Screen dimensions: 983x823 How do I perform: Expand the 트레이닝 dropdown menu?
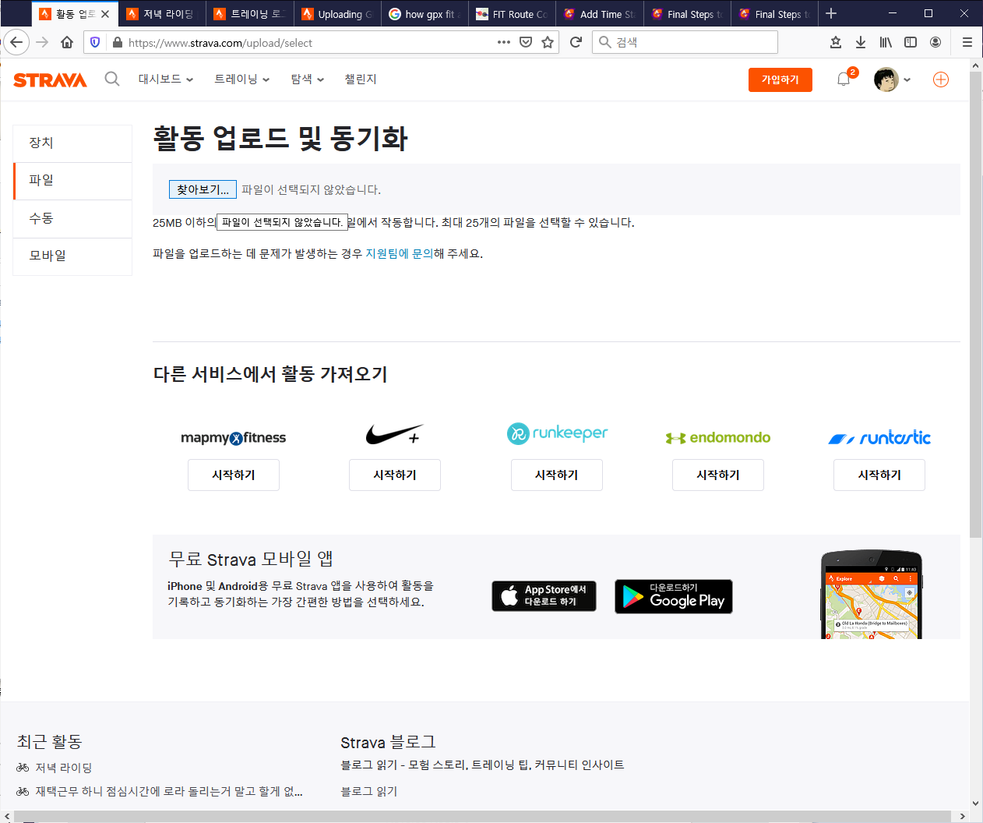(241, 79)
